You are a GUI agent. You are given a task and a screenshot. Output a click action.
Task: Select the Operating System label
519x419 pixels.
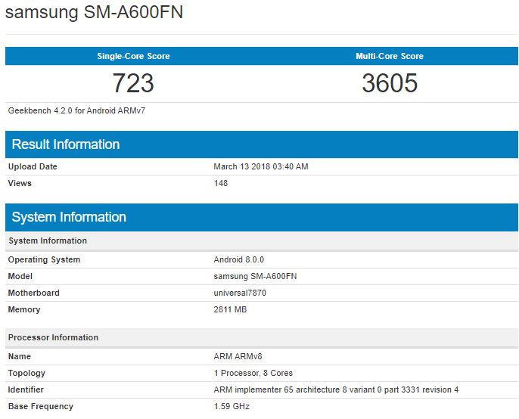pyautogui.click(x=44, y=259)
